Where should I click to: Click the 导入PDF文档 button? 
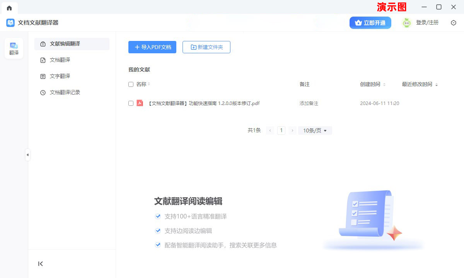pyautogui.click(x=152, y=47)
